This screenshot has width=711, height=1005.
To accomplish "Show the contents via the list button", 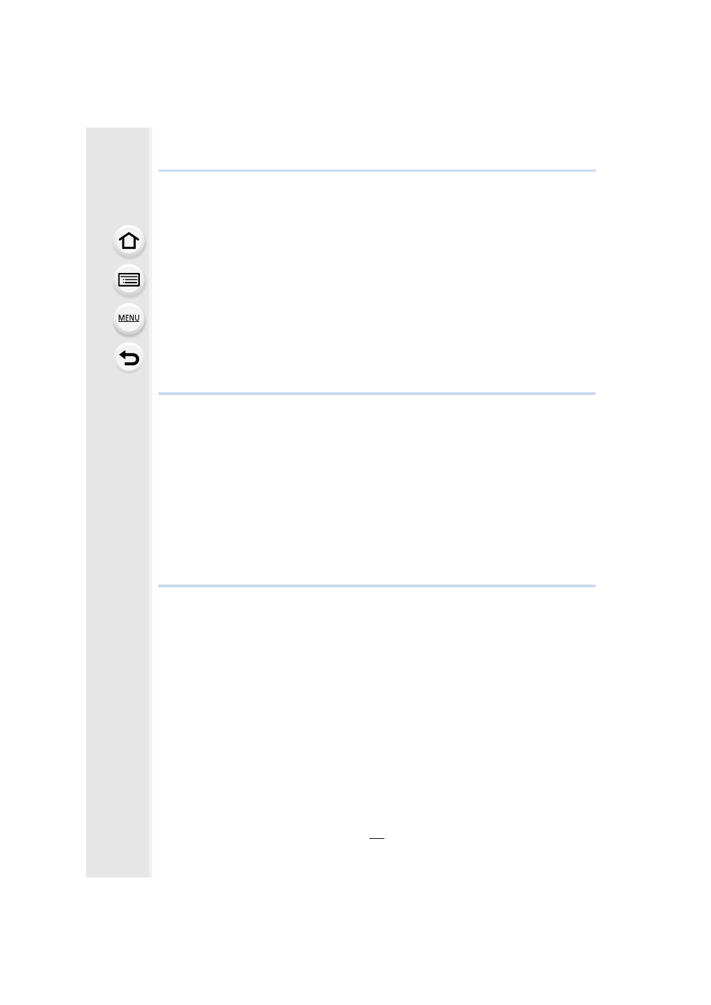I will [129, 280].
